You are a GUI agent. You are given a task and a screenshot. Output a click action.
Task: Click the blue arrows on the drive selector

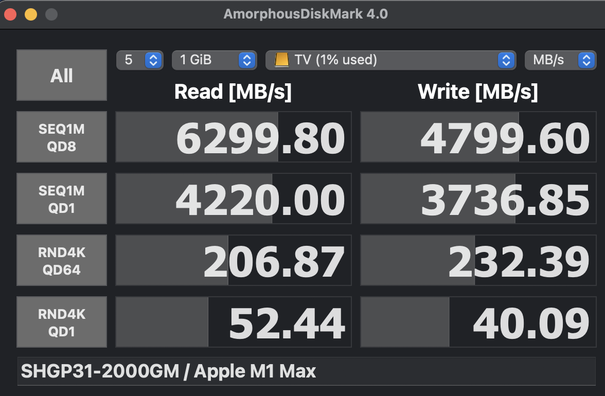[x=506, y=60]
